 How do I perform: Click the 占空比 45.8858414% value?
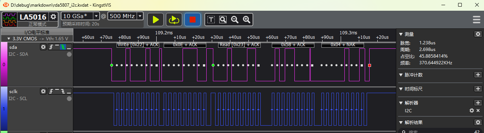click(x=433, y=56)
